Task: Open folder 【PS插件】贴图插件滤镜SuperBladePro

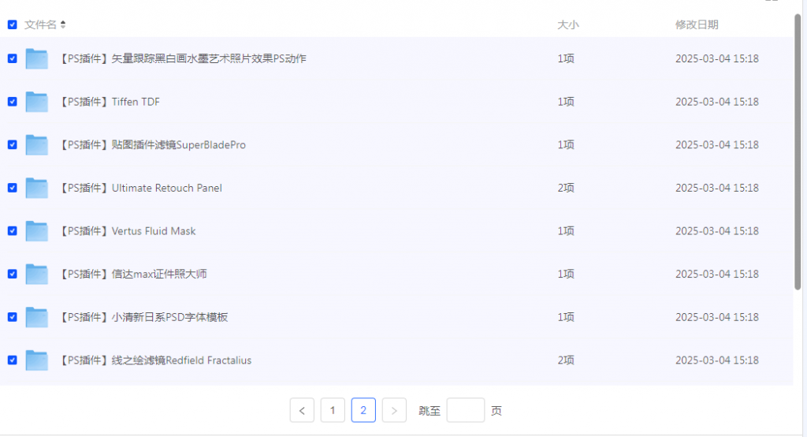Action: (x=152, y=145)
